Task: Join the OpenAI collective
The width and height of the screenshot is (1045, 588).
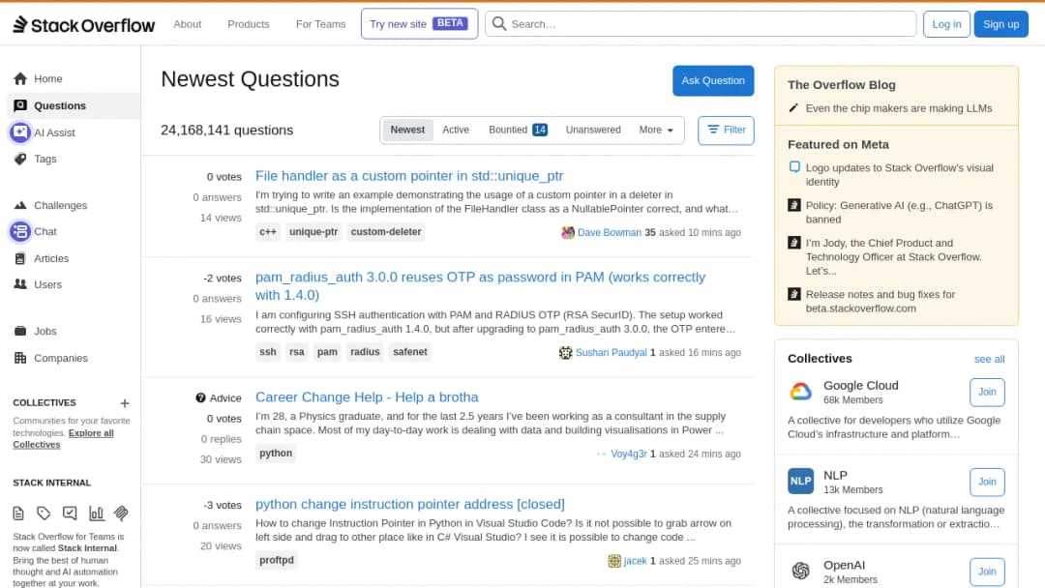Action: coord(987,572)
